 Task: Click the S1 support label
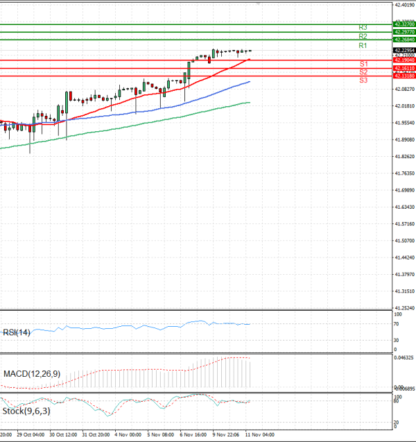click(363, 64)
